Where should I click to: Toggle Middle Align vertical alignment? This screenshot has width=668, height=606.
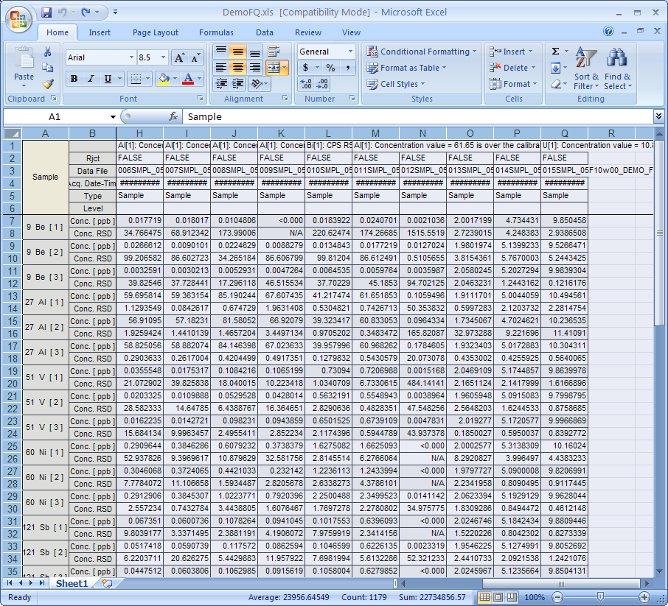click(237, 52)
